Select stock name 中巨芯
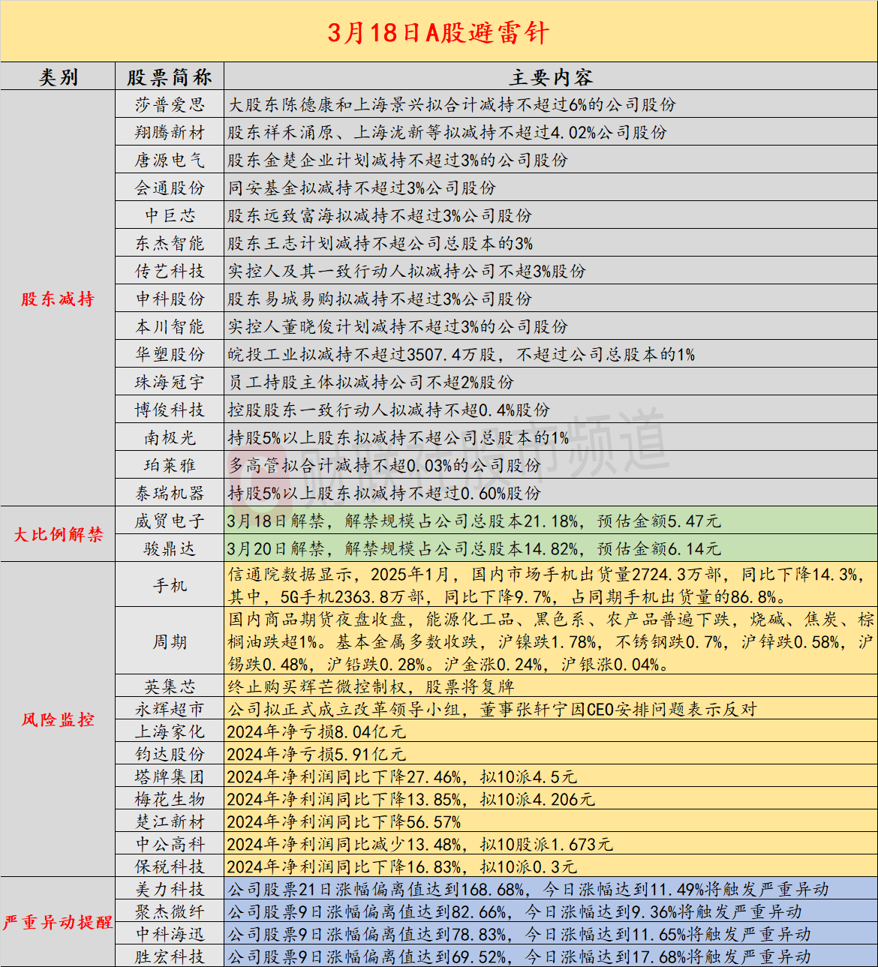The image size is (878, 967). point(170,215)
